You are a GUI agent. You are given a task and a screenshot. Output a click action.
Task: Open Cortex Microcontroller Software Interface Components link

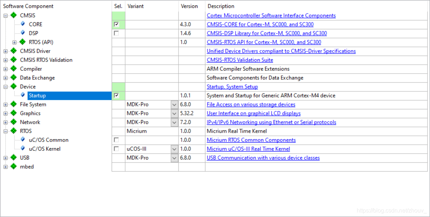coord(271,16)
